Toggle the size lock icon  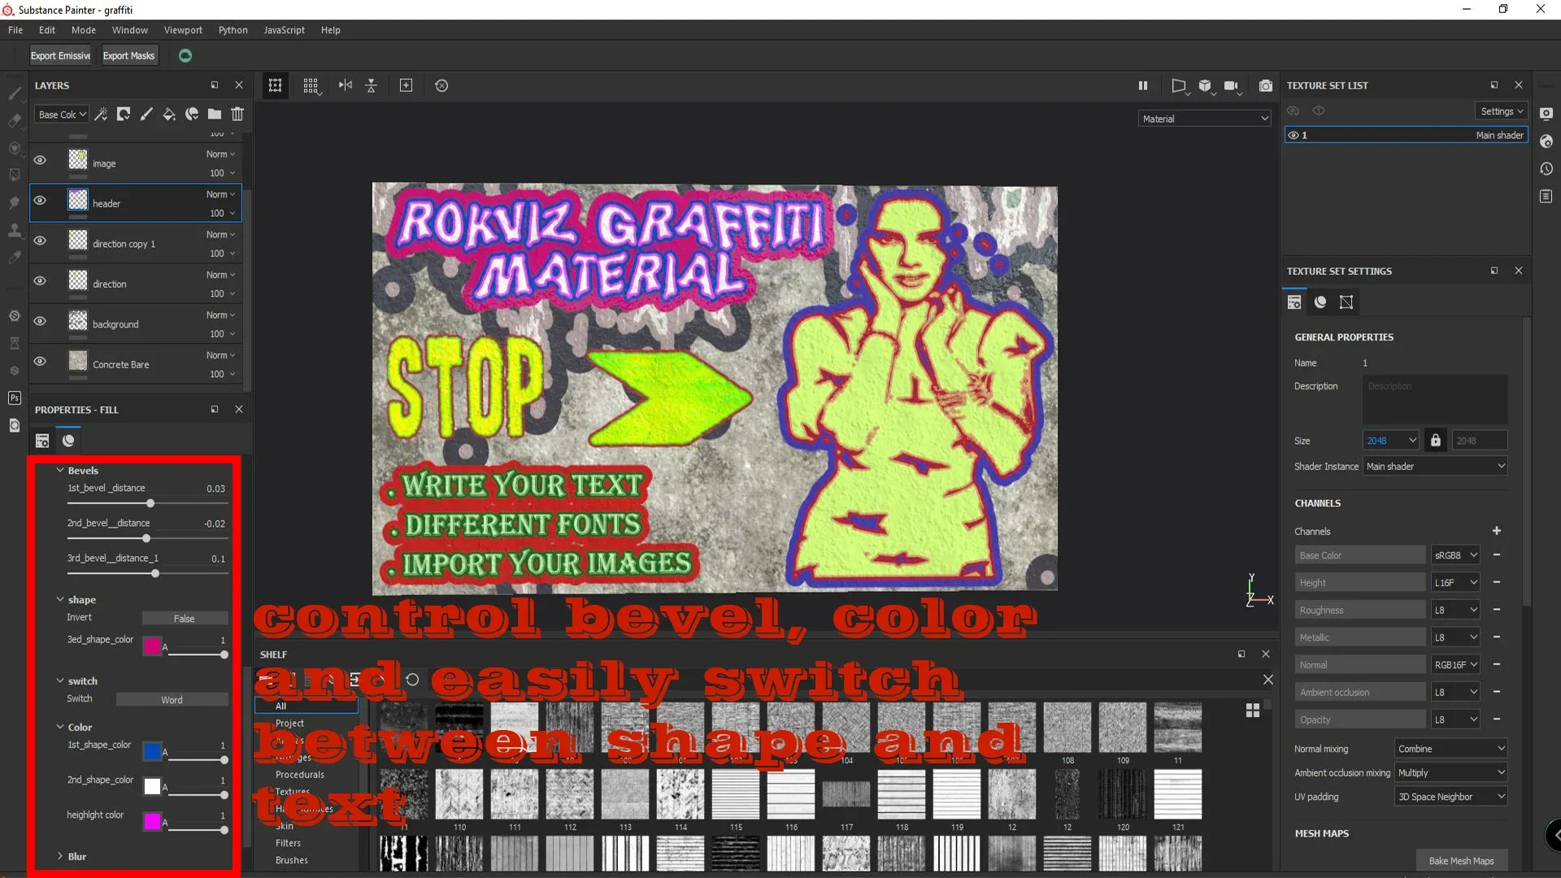tap(1436, 441)
